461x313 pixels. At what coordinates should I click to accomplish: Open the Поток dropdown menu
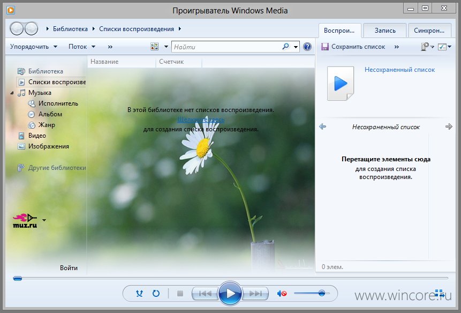tap(82, 47)
